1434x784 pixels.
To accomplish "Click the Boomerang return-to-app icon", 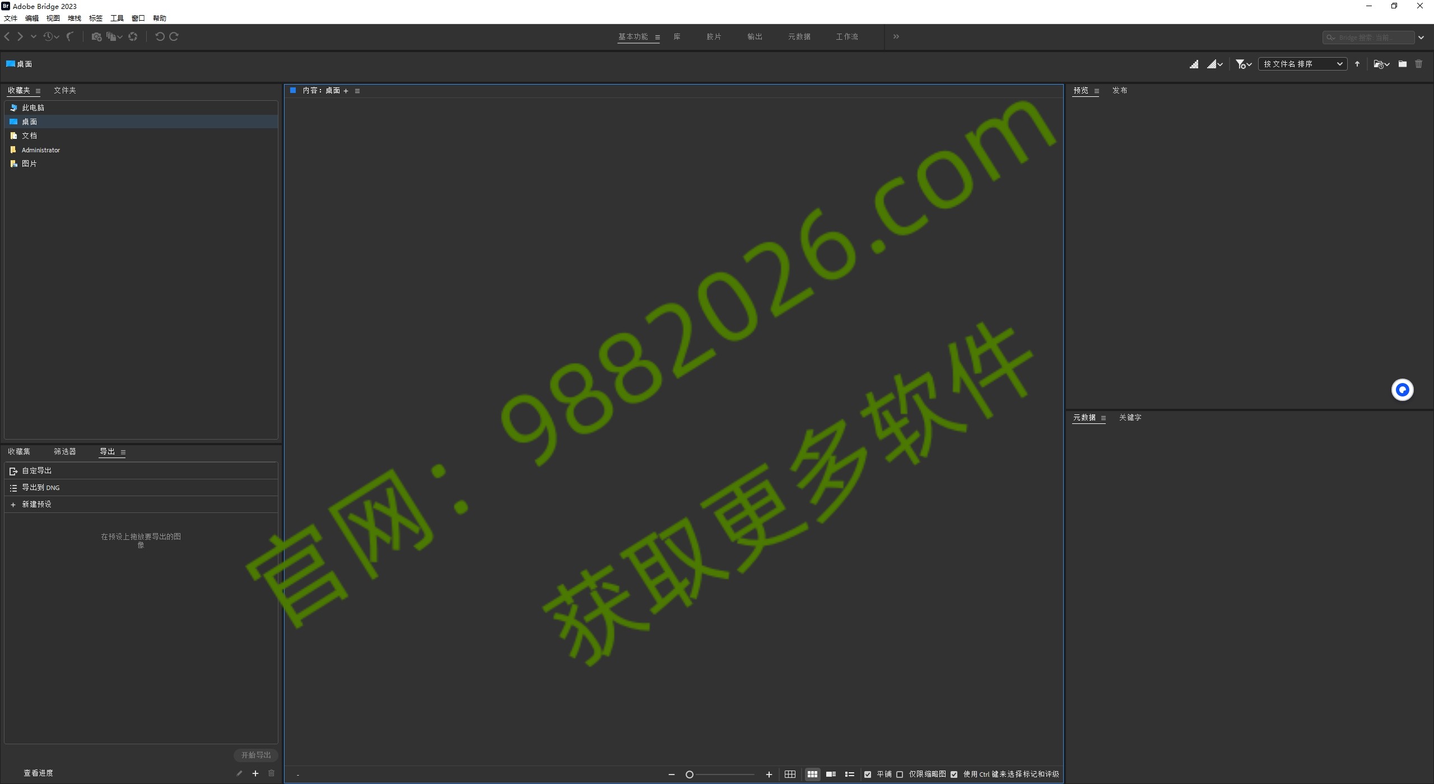I will [71, 36].
